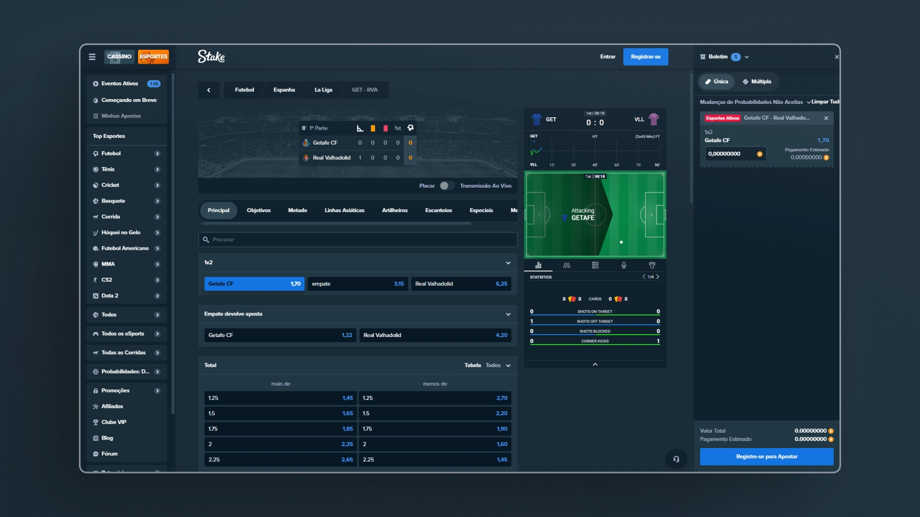The image size is (920, 517).
Task: Open the Escanteios tab
Action: point(438,211)
